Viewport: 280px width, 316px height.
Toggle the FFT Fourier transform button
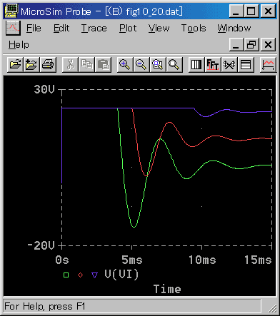213,64
